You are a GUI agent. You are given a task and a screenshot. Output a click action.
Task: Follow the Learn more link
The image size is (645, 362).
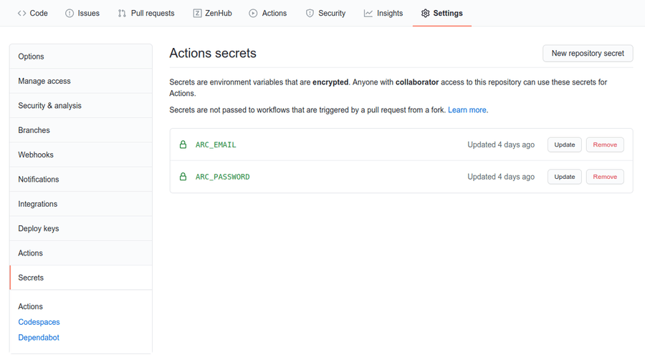(x=467, y=110)
